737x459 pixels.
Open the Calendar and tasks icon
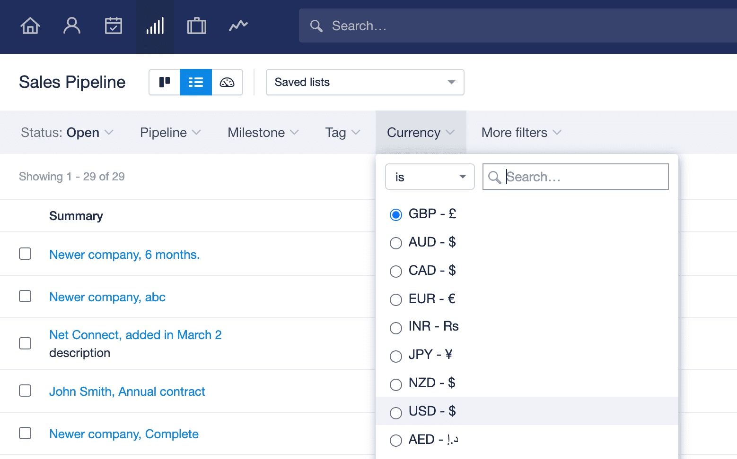coord(114,25)
